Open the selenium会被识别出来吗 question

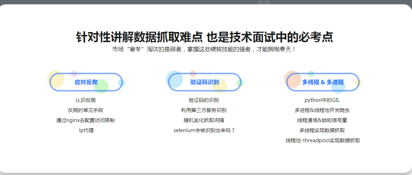pos(204,130)
